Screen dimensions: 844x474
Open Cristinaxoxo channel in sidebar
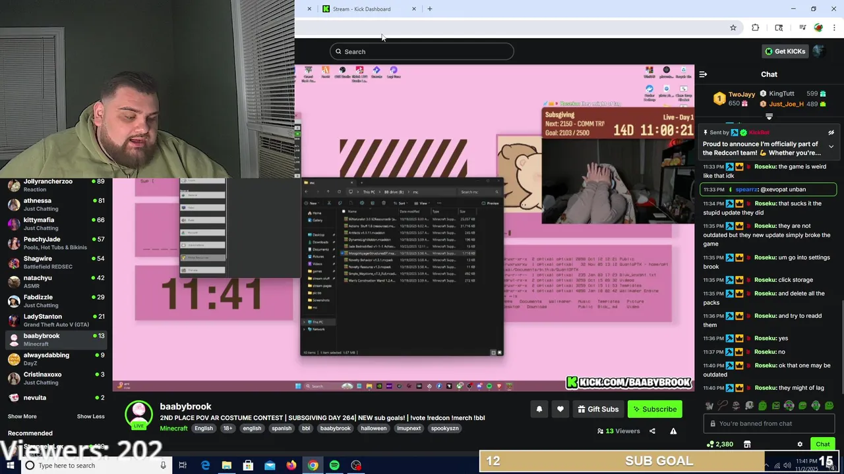point(56,379)
